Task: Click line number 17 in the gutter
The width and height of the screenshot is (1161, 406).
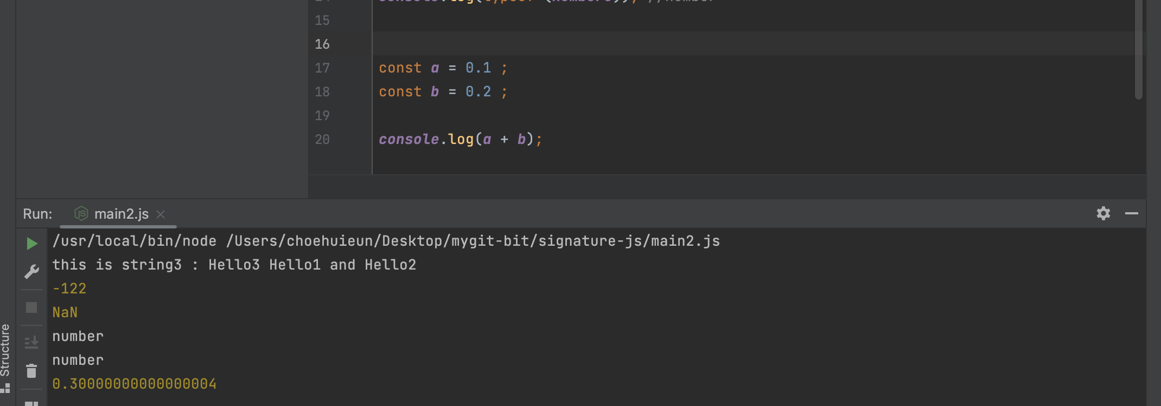Action: click(x=322, y=68)
